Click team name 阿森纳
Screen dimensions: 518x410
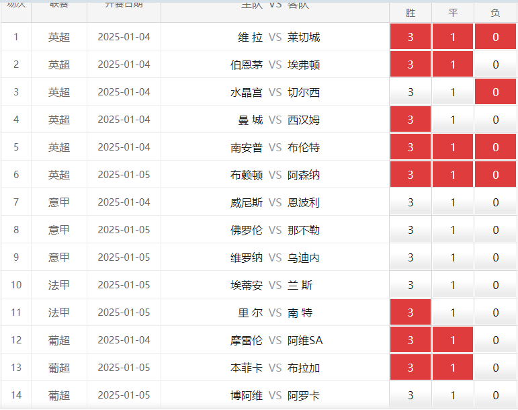304,175
